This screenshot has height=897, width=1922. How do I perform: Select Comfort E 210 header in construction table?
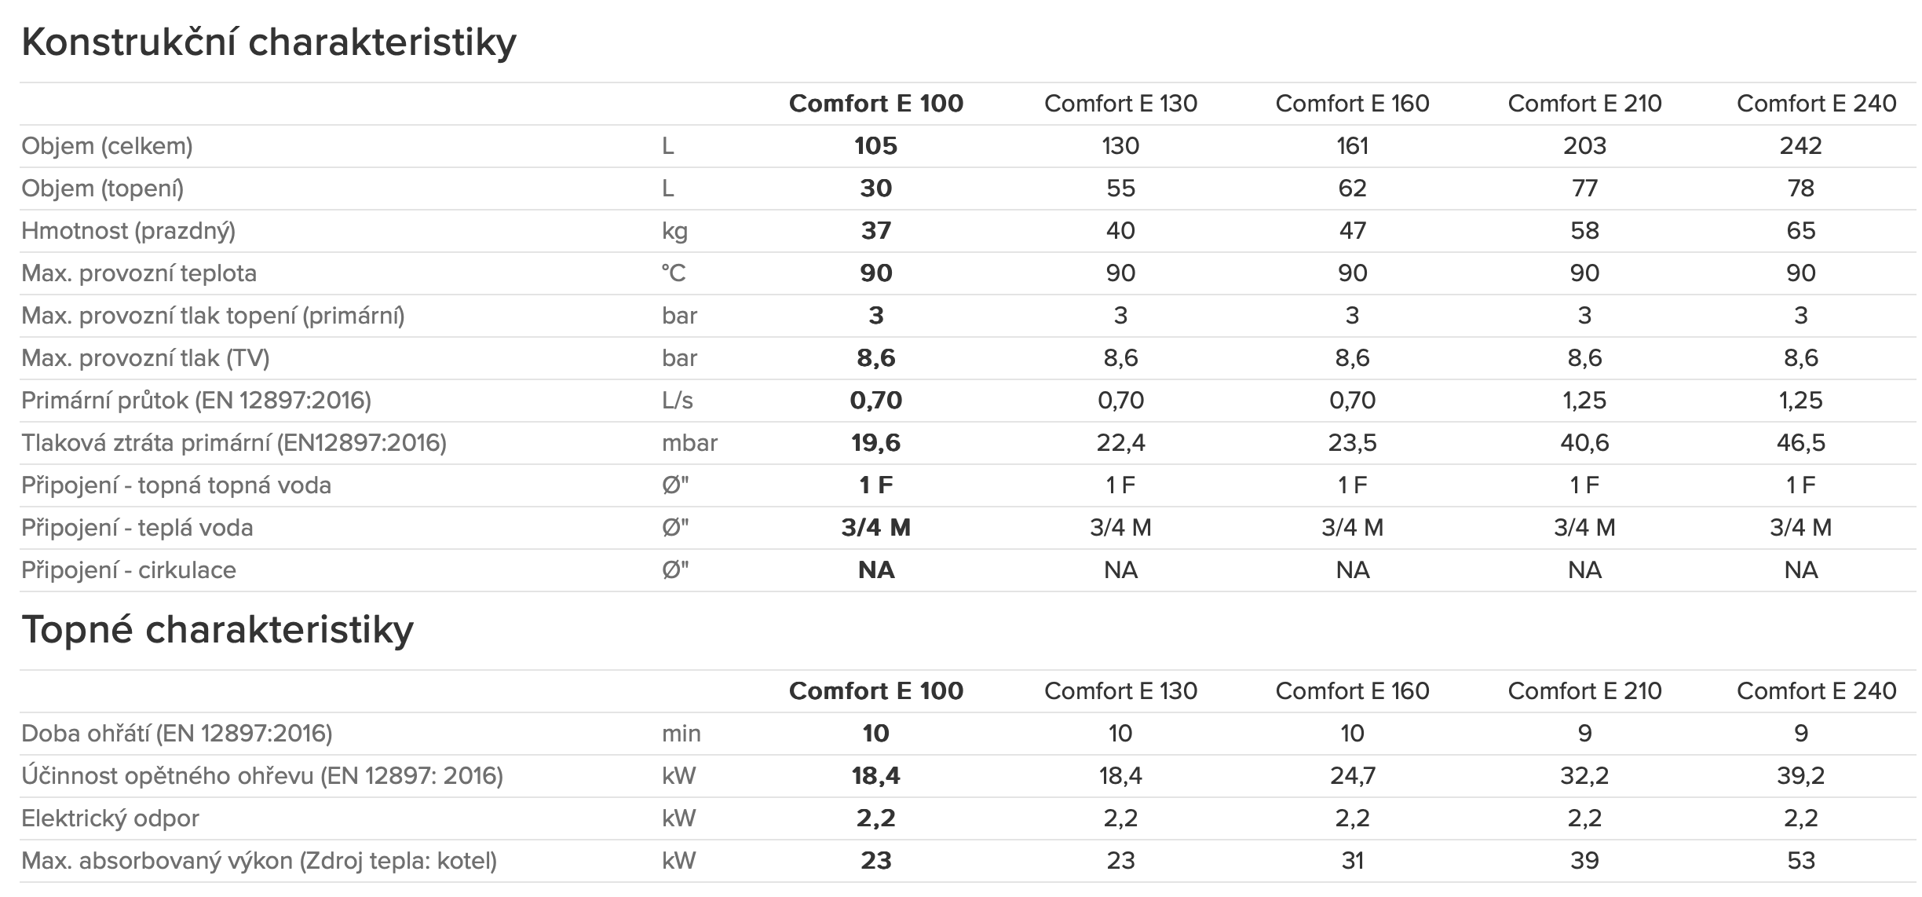tap(1584, 104)
